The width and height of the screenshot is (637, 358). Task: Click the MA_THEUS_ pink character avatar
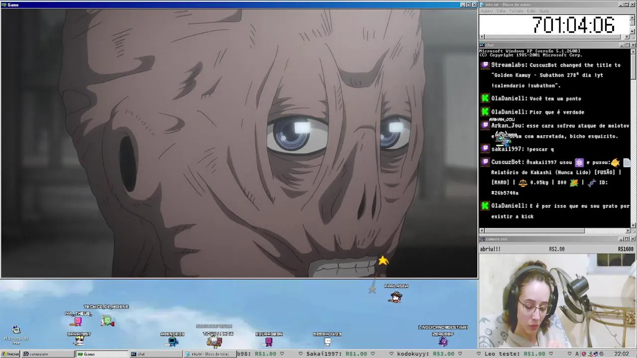[x=78, y=322]
